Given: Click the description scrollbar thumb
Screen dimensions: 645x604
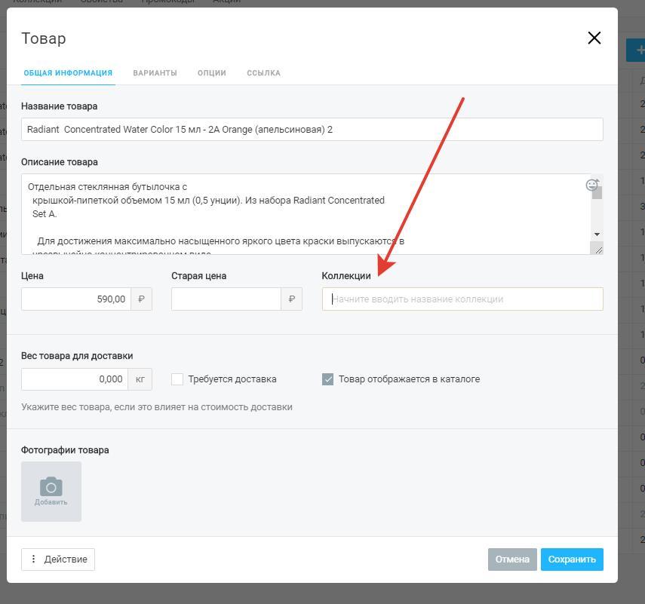Looking at the screenshot, I should pyautogui.click(x=597, y=193).
